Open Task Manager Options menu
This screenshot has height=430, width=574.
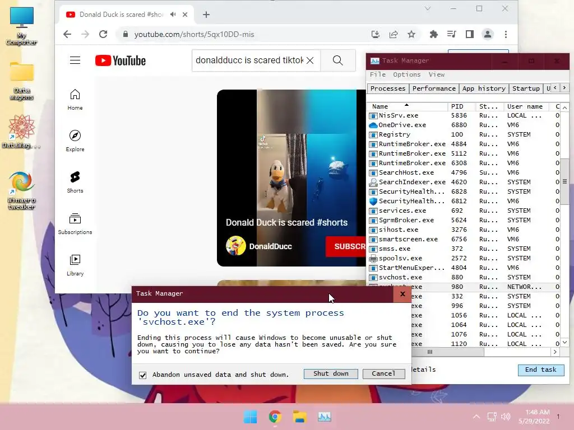tap(407, 74)
